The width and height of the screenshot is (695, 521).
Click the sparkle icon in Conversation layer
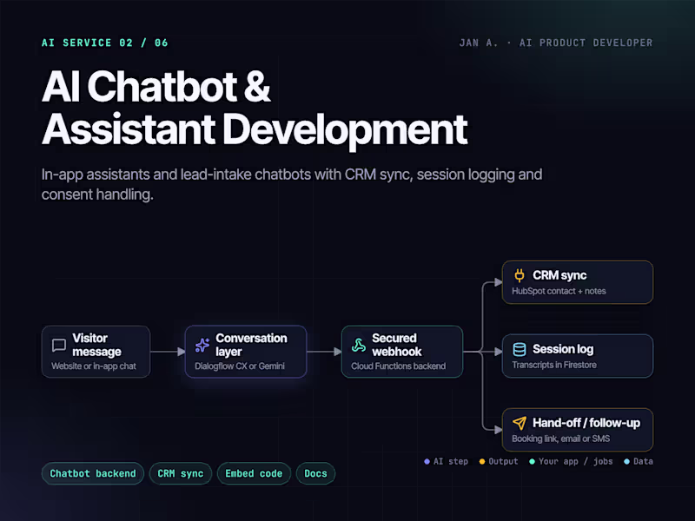[202, 345]
